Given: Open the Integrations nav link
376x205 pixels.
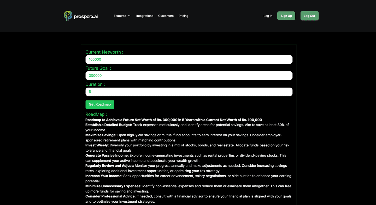Looking at the screenshot, I should coord(145,16).
